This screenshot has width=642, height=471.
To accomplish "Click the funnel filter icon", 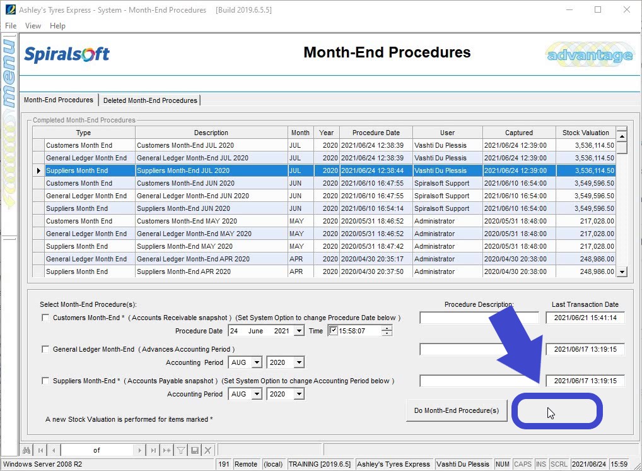I will pos(180,451).
